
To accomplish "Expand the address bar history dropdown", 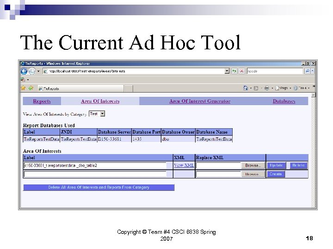I will pos(227,71).
